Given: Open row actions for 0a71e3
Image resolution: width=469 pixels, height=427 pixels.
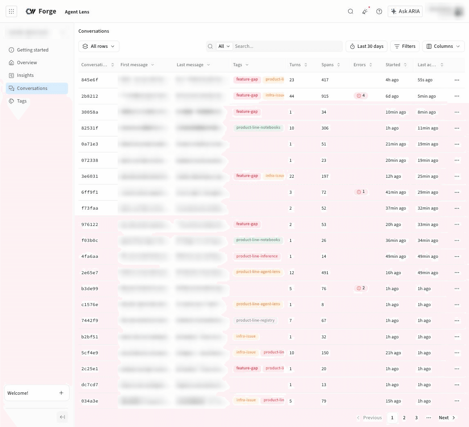Looking at the screenshot, I should (x=457, y=144).
